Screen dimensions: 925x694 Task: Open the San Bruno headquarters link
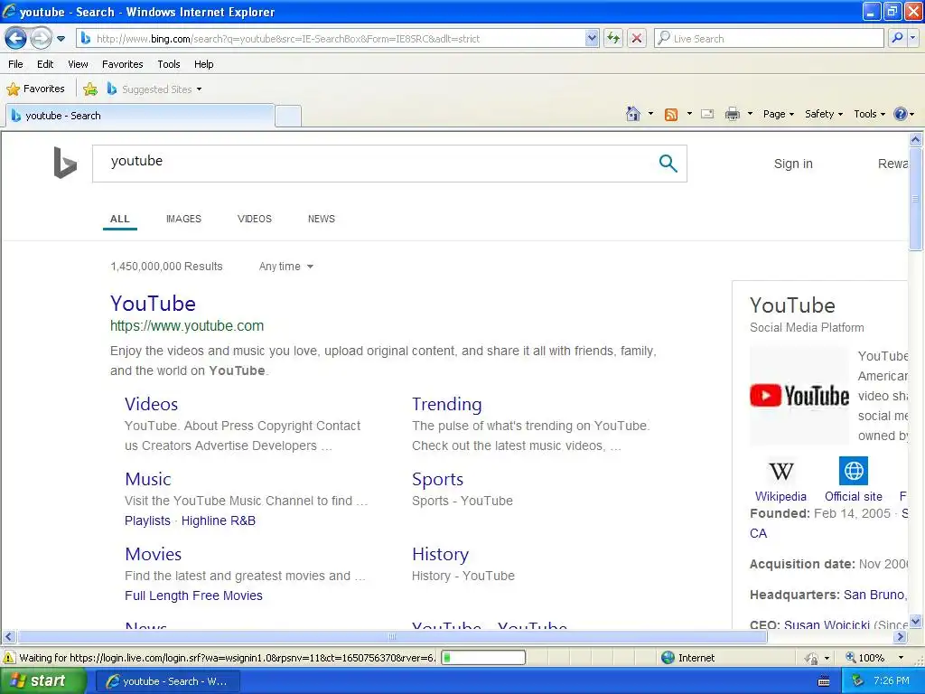(x=874, y=595)
